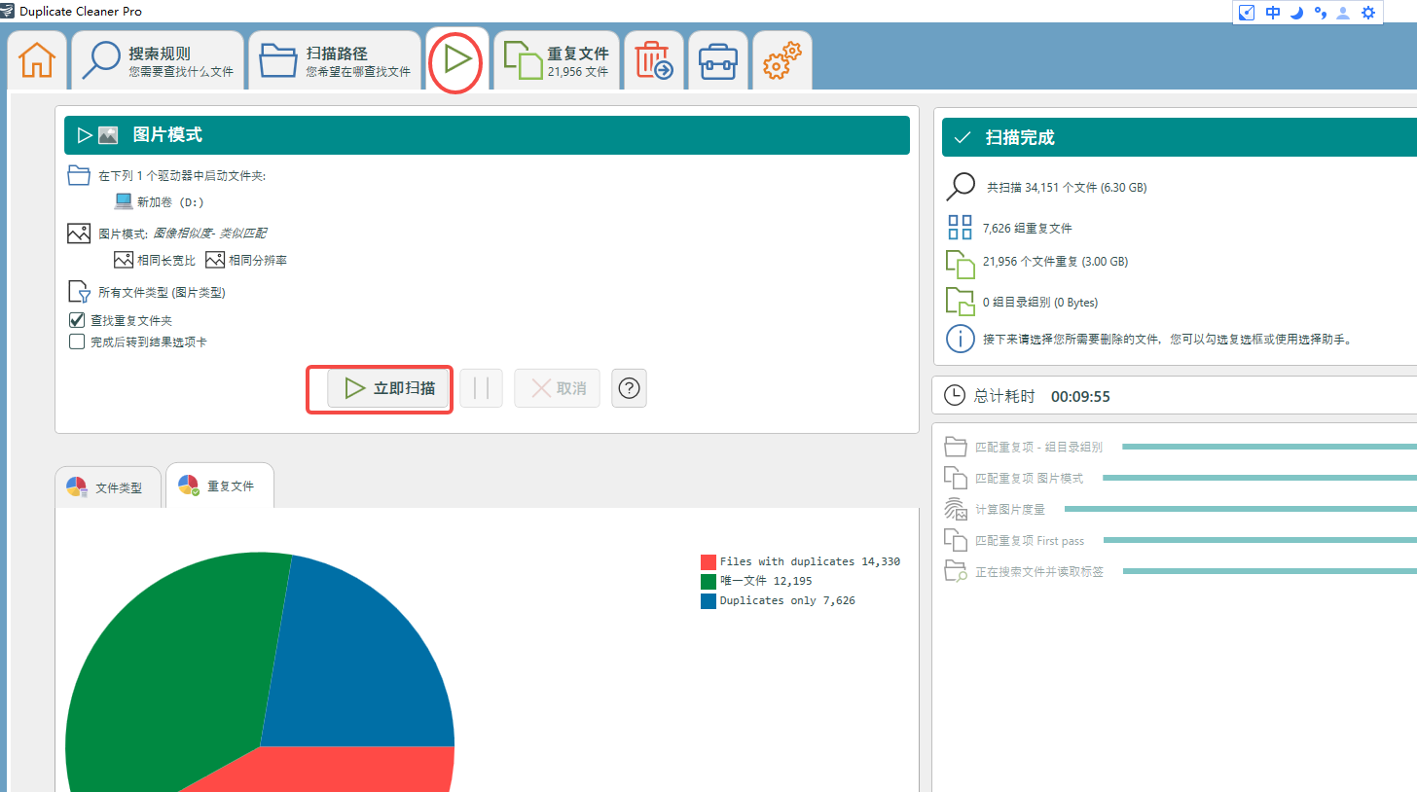This screenshot has width=1417, height=792.
Task: Click the folder search icon beside 正在搜索文件并读取标签
Action: pos(957,571)
